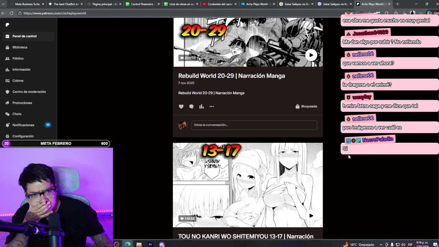The height and width of the screenshot is (247, 439).
Task: Open Información in the sidebar
Action: click(x=28, y=70)
